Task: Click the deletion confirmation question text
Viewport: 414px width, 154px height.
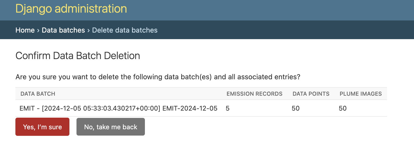Action: pos(158,77)
